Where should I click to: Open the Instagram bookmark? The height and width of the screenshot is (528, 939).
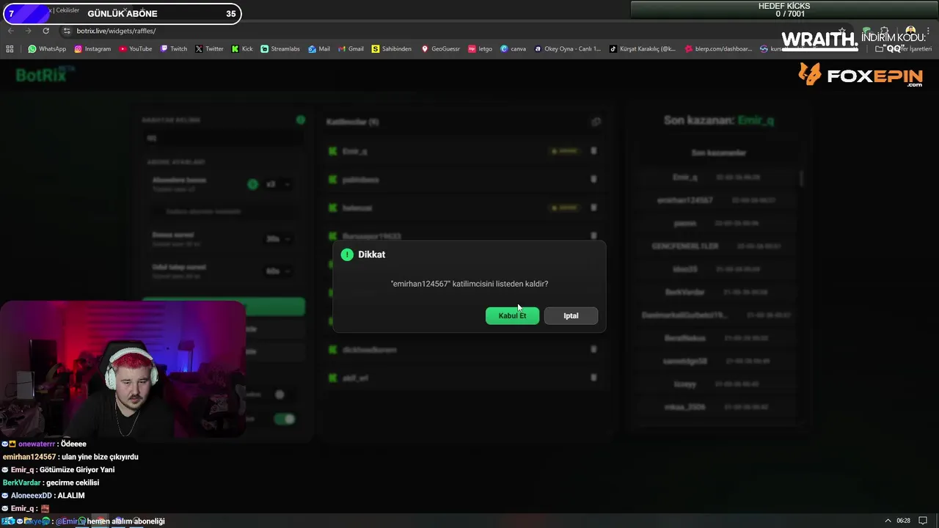tap(92, 49)
